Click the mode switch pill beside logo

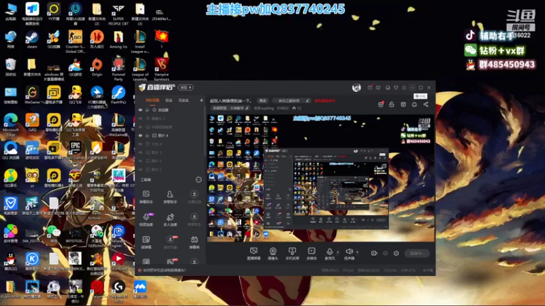(185, 88)
